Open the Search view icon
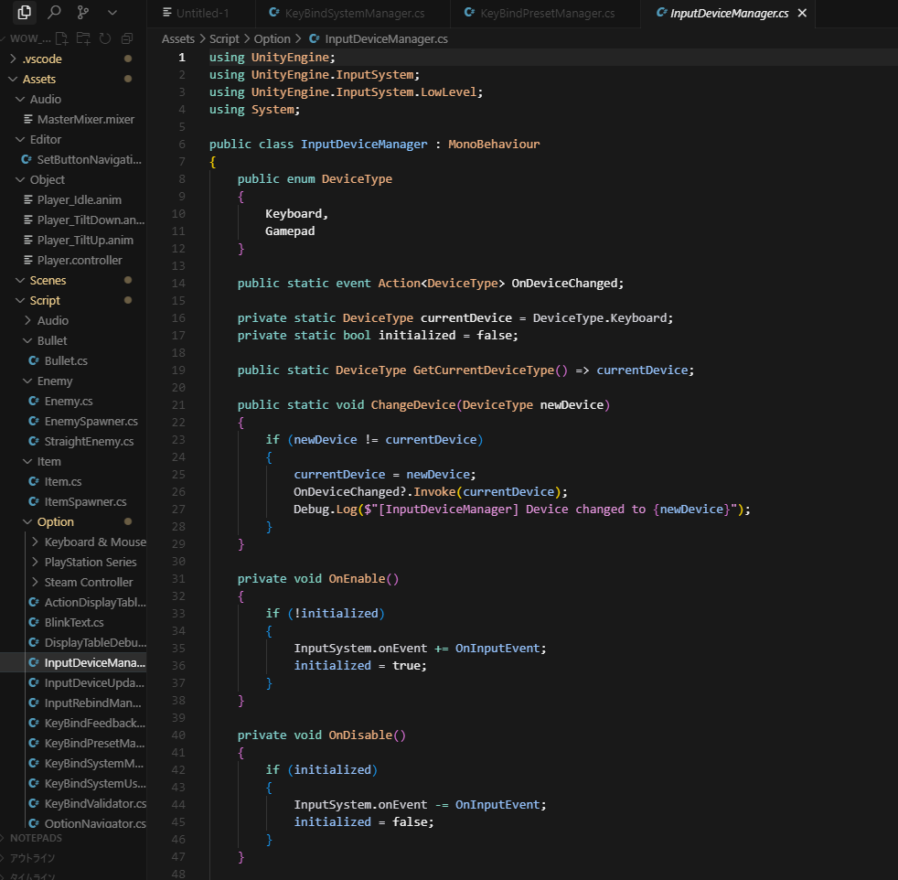Image resolution: width=898 pixels, height=880 pixels. [54, 13]
